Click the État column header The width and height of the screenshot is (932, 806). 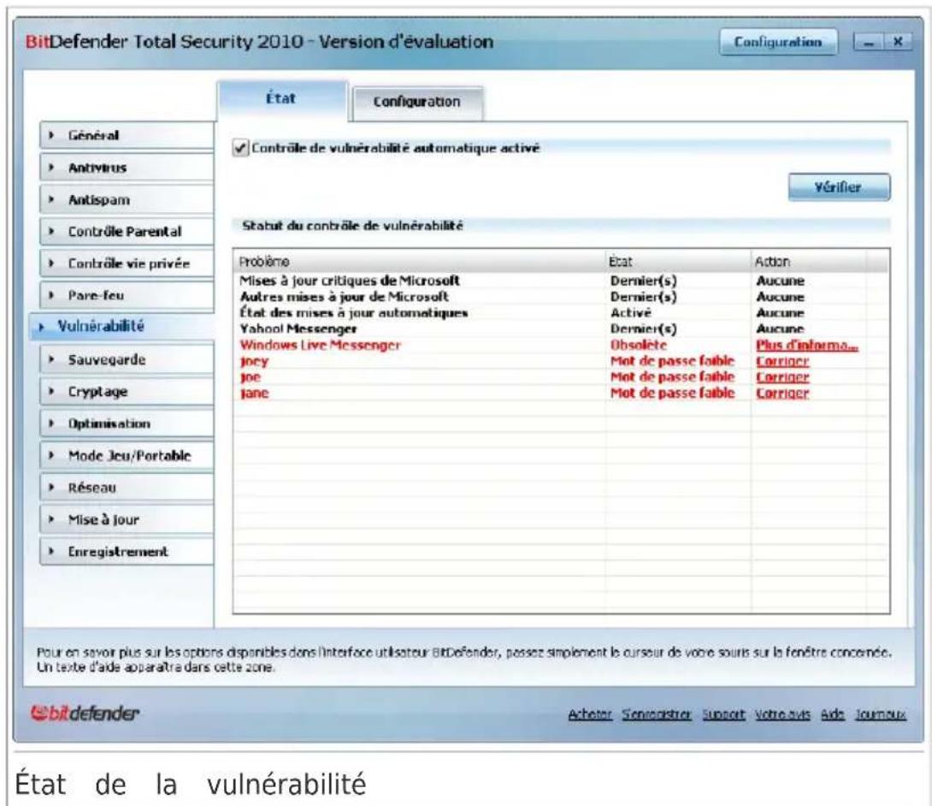click(x=678, y=262)
